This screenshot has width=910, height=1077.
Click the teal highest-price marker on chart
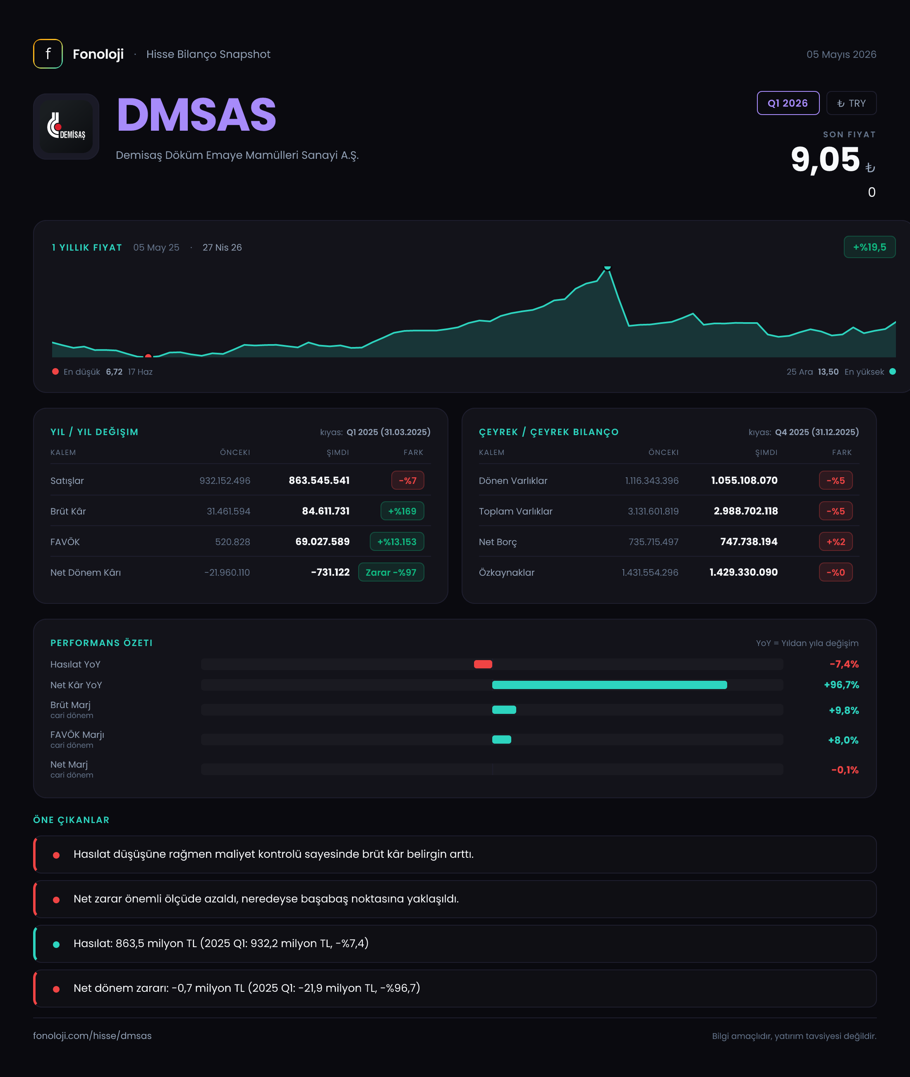607,268
